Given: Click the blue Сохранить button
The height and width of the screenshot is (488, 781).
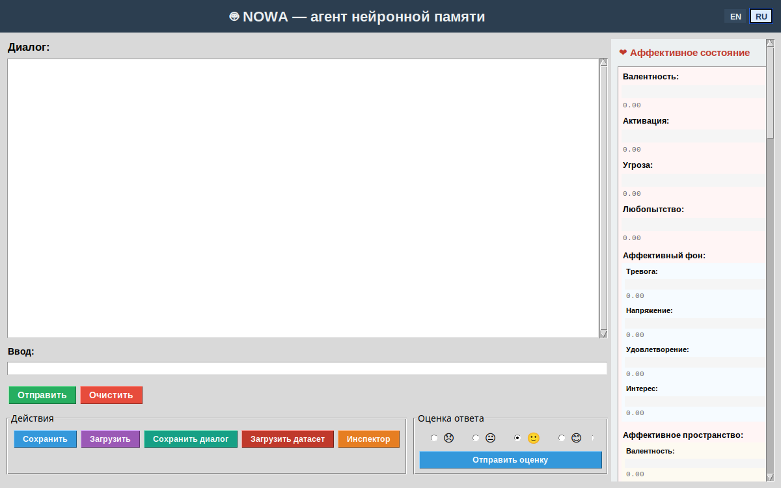Looking at the screenshot, I should point(46,439).
